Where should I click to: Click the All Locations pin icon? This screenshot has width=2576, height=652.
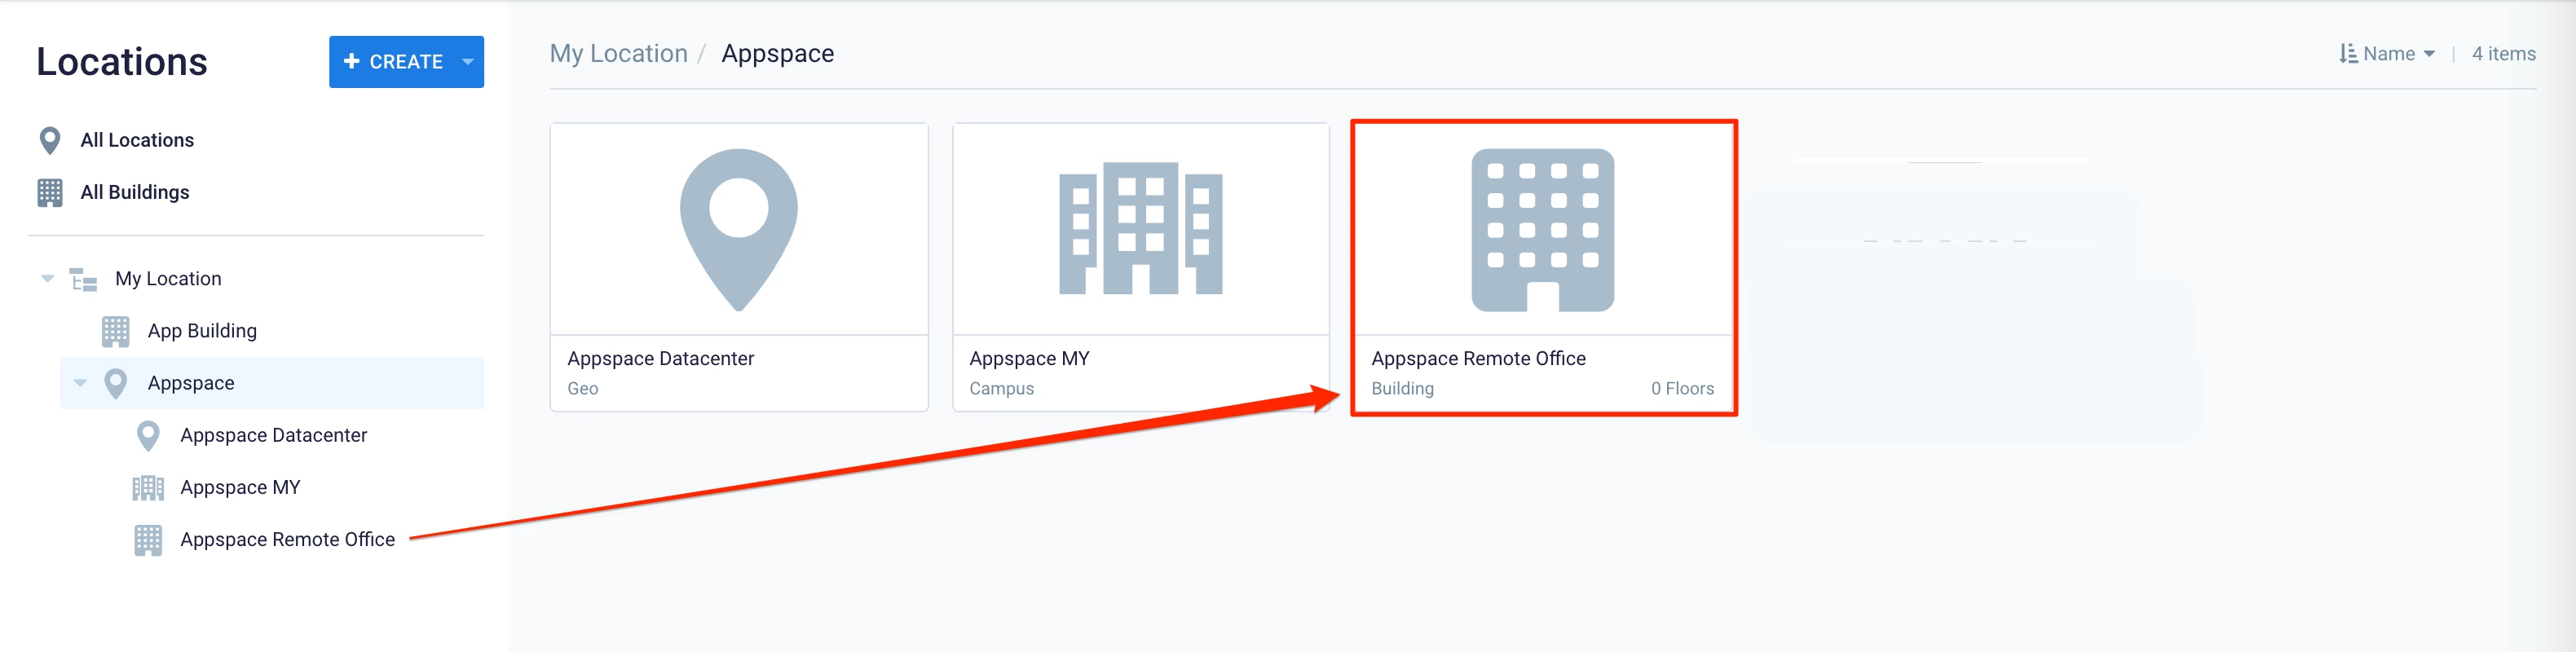click(50, 141)
